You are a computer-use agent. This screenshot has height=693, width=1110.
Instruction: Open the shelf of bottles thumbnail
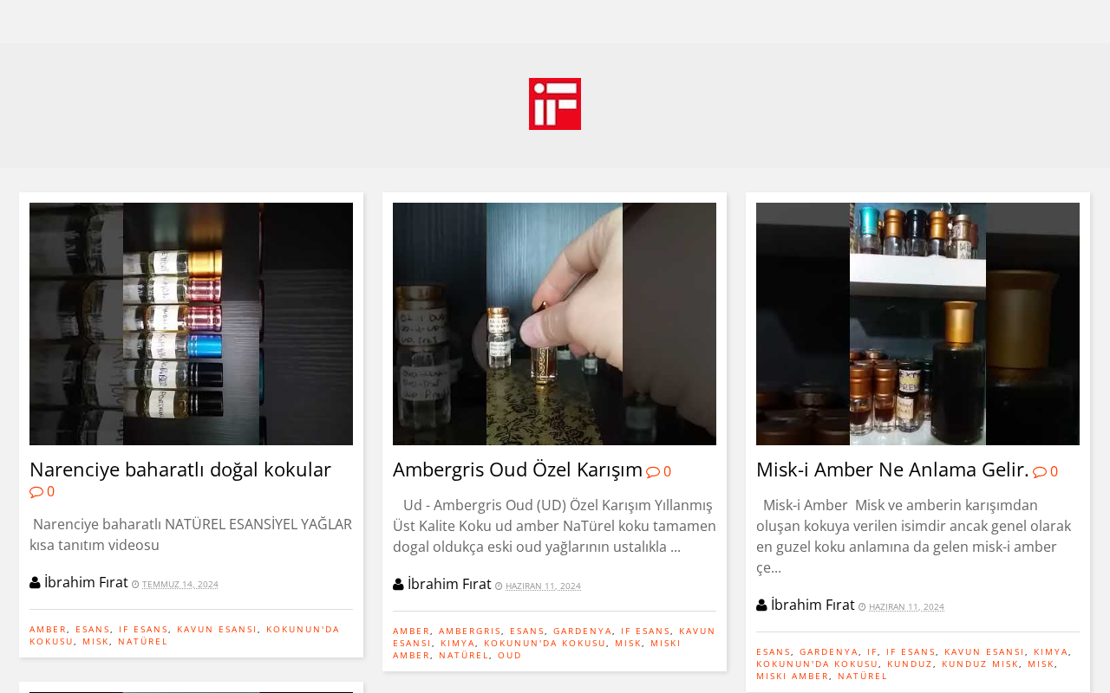[x=917, y=324]
